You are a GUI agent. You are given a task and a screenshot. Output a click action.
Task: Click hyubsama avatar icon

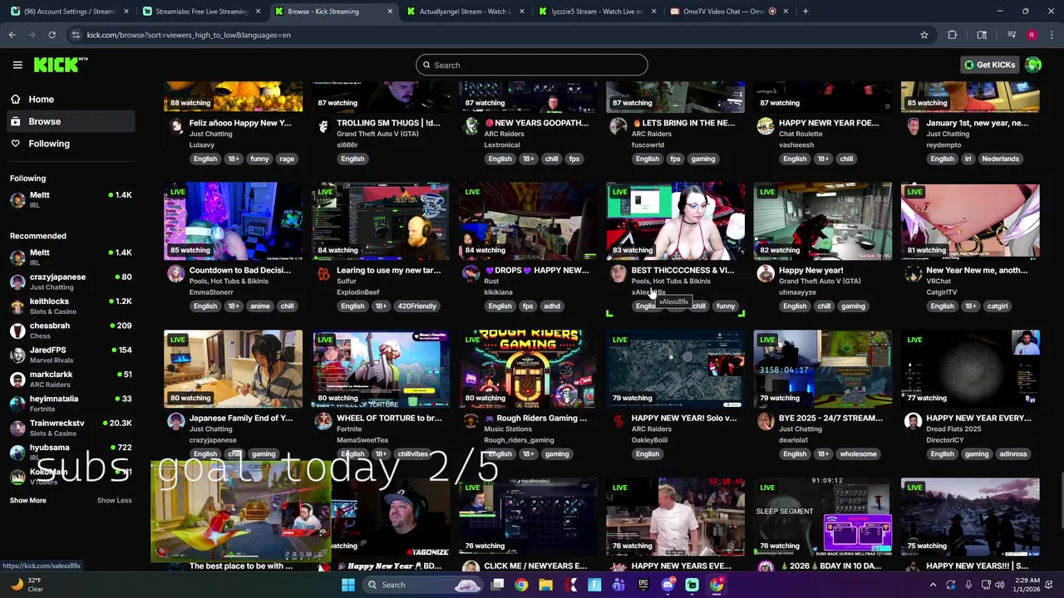(17, 453)
